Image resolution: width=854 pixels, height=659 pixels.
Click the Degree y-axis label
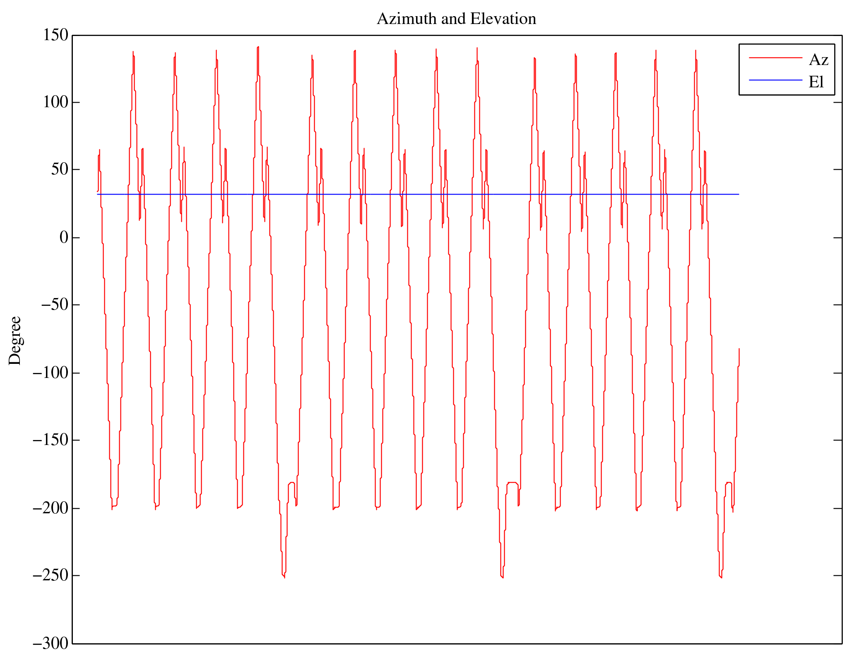pos(15,340)
